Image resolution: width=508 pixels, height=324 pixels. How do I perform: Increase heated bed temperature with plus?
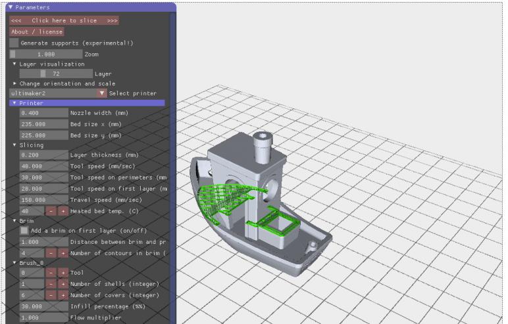click(x=63, y=212)
